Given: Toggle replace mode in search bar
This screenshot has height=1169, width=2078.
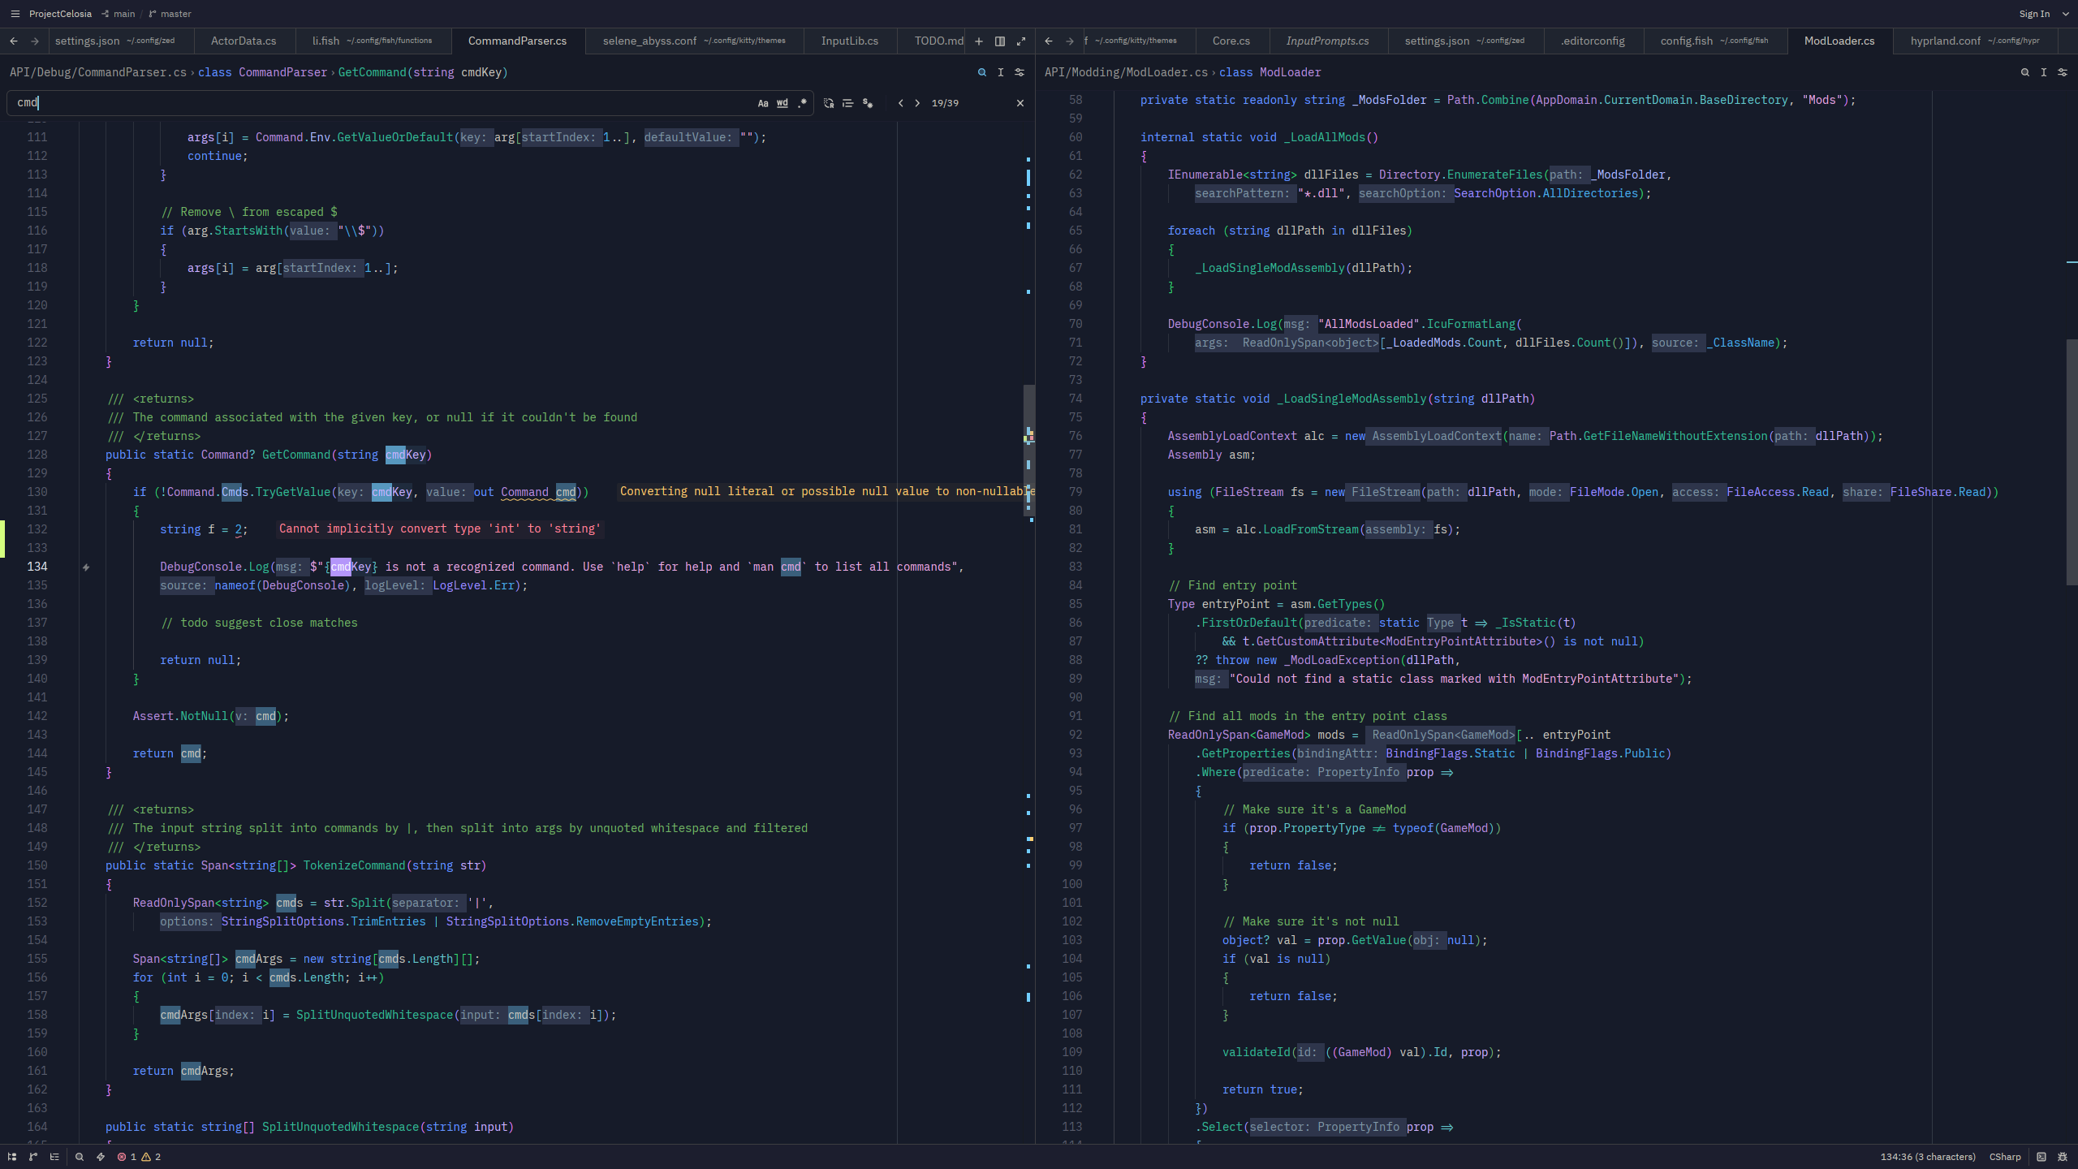Looking at the screenshot, I should click(x=829, y=103).
